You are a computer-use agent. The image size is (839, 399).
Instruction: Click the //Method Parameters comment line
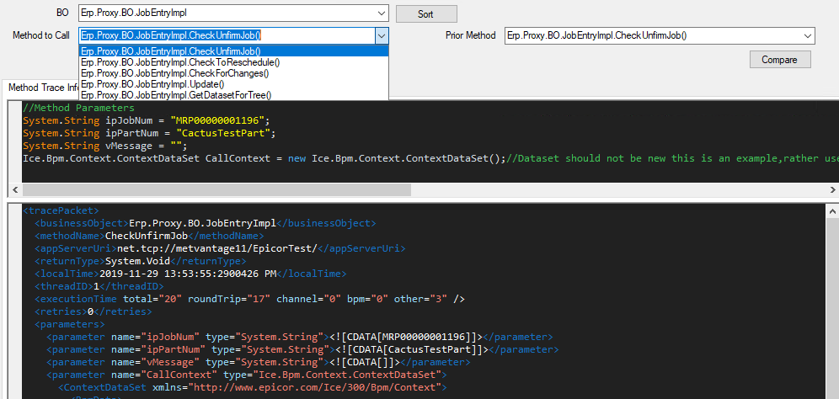78,108
